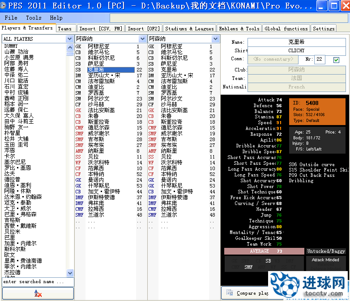Screen dimensions: 350x301
Task: Switch to the Import [OF2] tab
Action: [x=144, y=29]
